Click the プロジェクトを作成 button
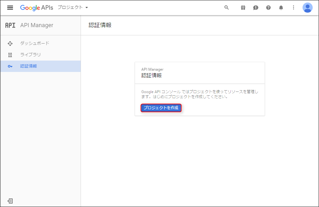319x207 pixels. [161, 108]
